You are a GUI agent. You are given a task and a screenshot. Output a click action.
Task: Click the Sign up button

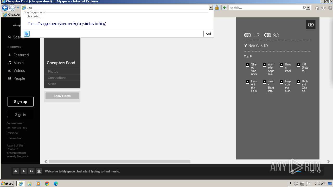coord(21,102)
